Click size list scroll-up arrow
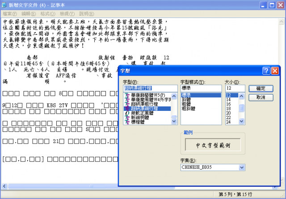Image resolution: width=286 pixels, height=199 pixels. 241,96
